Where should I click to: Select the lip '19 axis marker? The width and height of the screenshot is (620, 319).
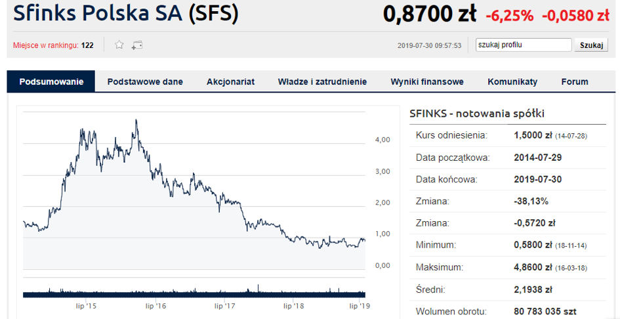point(359,306)
